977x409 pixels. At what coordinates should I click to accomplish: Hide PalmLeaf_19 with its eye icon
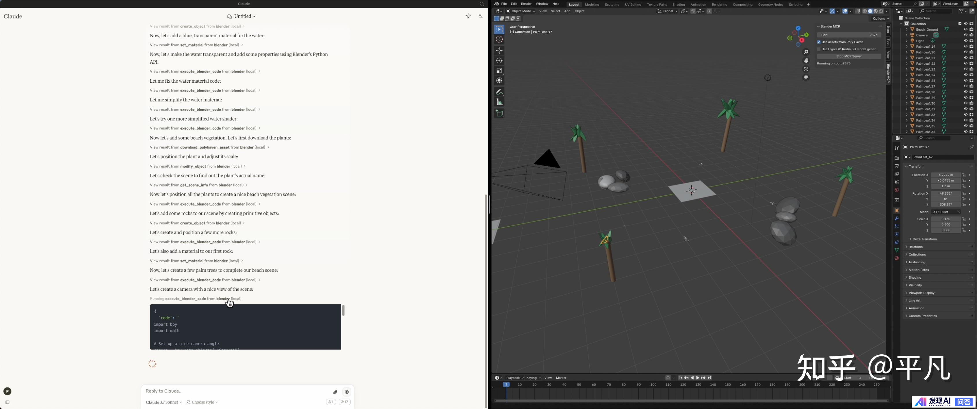coord(966,46)
